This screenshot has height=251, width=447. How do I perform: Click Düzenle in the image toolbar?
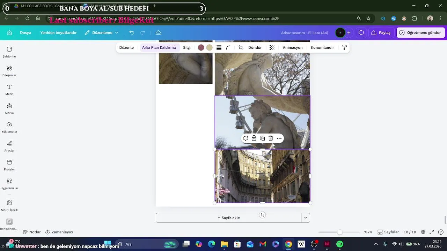point(126,48)
